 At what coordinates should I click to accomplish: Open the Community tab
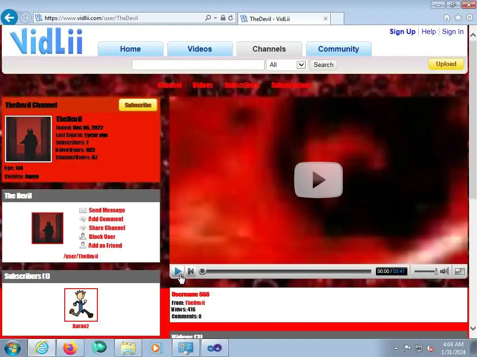[x=339, y=49]
